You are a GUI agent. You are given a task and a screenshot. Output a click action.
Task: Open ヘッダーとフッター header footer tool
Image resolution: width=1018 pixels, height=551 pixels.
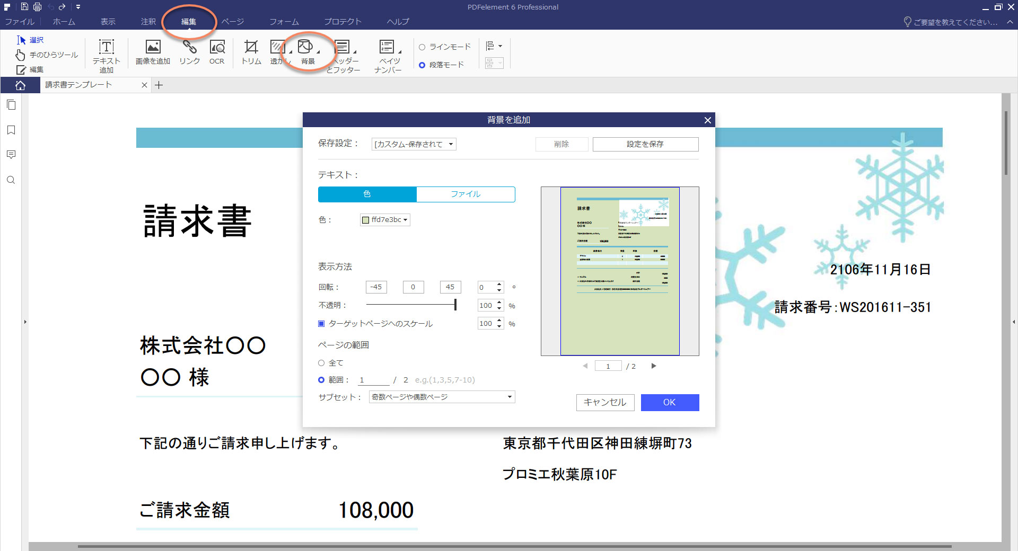click(343, 56)
